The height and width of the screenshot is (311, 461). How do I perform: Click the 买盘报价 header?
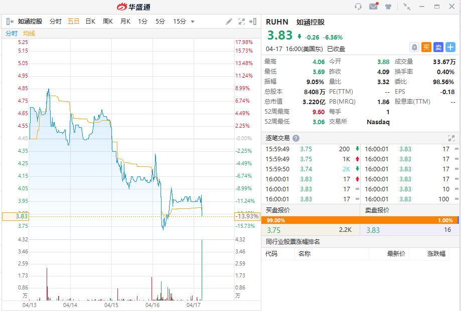point(278,210)
